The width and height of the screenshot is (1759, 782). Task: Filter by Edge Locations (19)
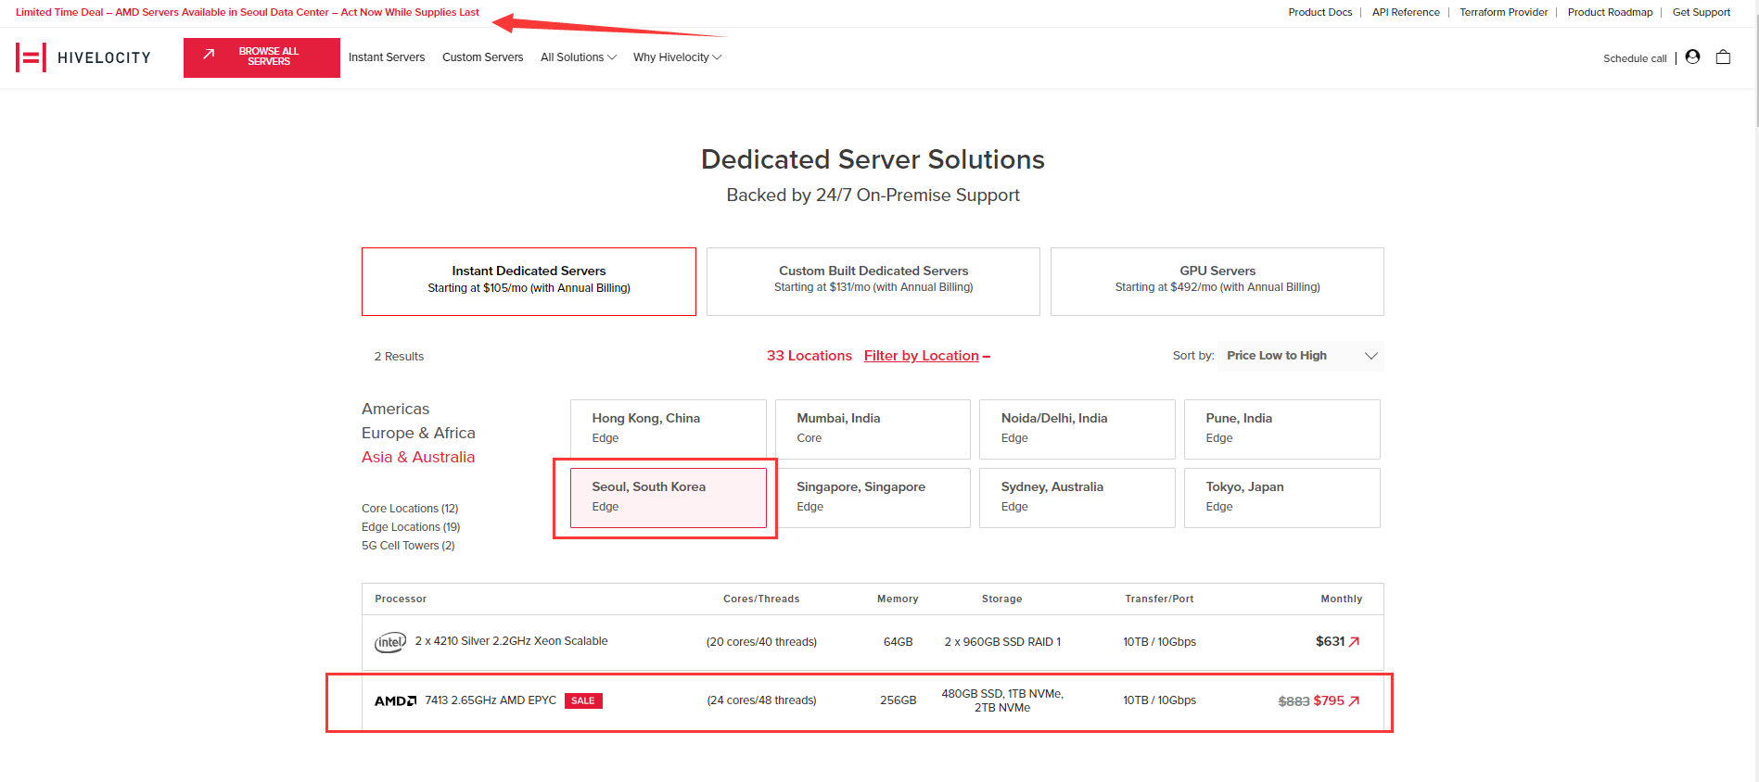coord(411,527)
